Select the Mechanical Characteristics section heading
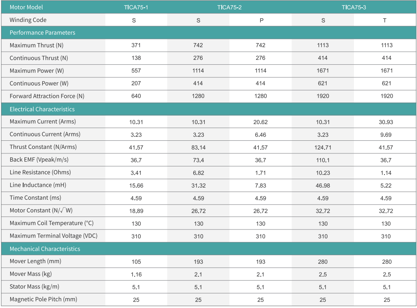417x308 pixels. click(45, 249)
